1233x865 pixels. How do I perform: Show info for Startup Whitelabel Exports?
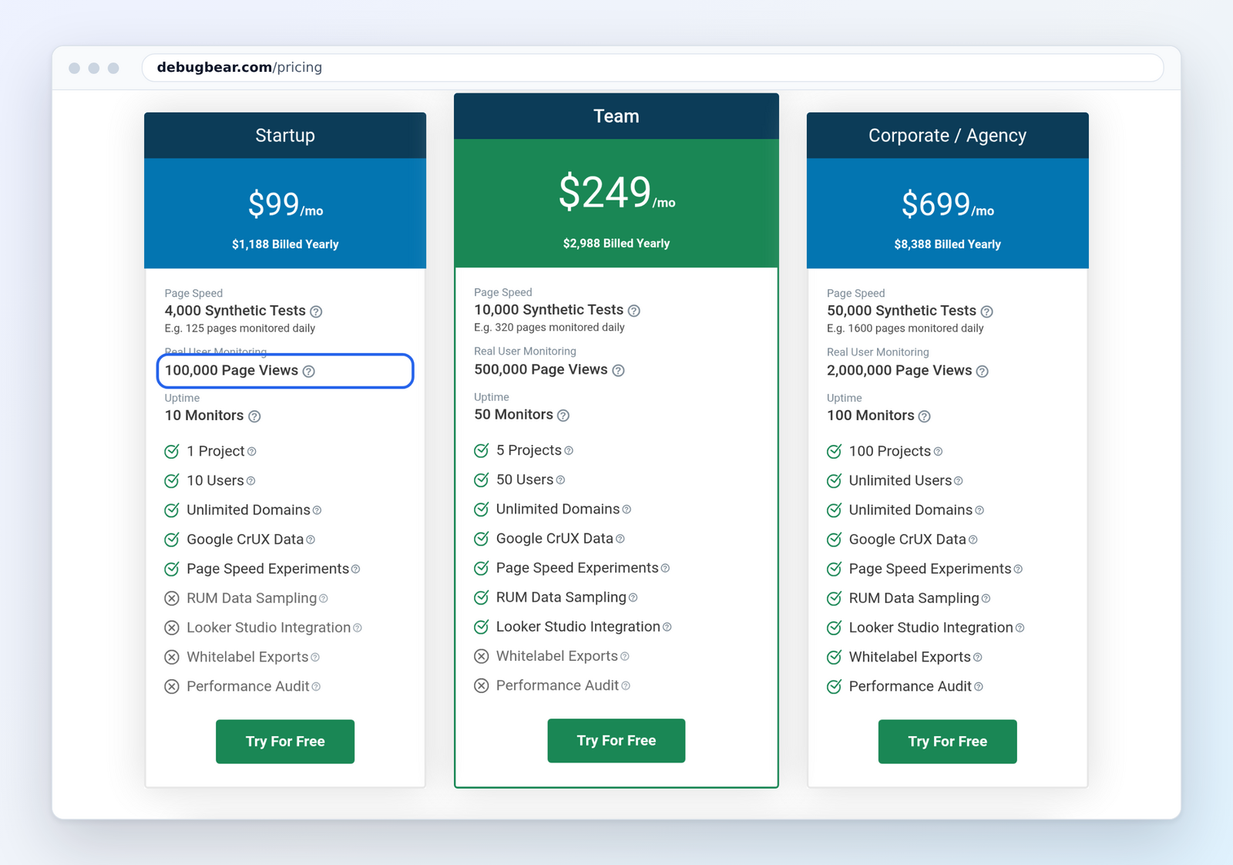pyautogui.click(x=315, y=658)
